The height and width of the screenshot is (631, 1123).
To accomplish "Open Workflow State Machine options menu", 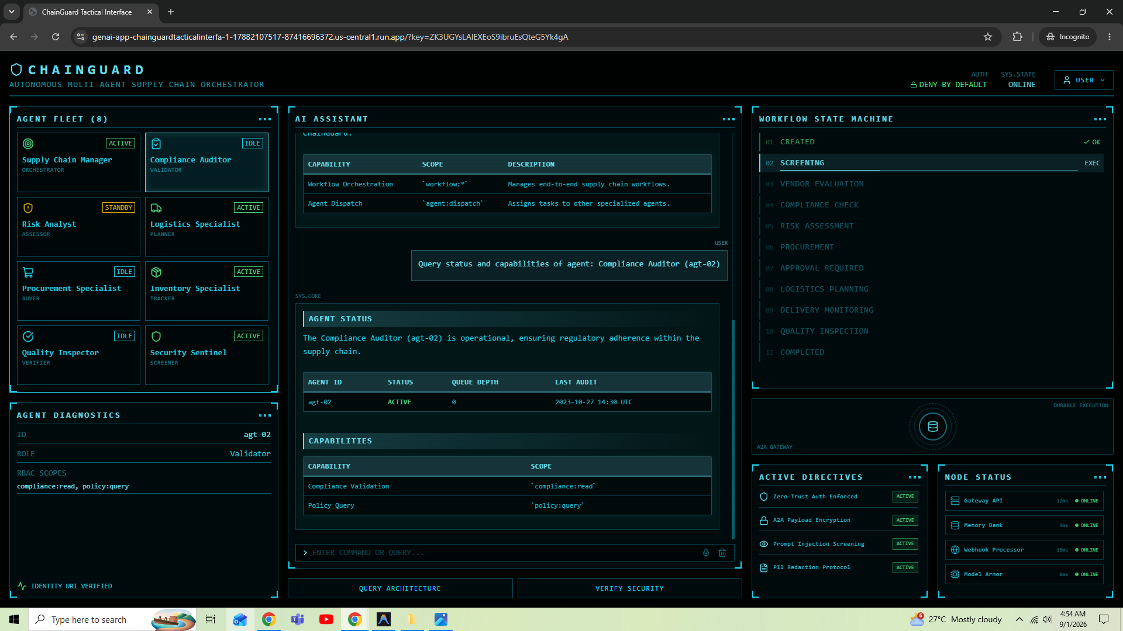I will pos(1100,119).
